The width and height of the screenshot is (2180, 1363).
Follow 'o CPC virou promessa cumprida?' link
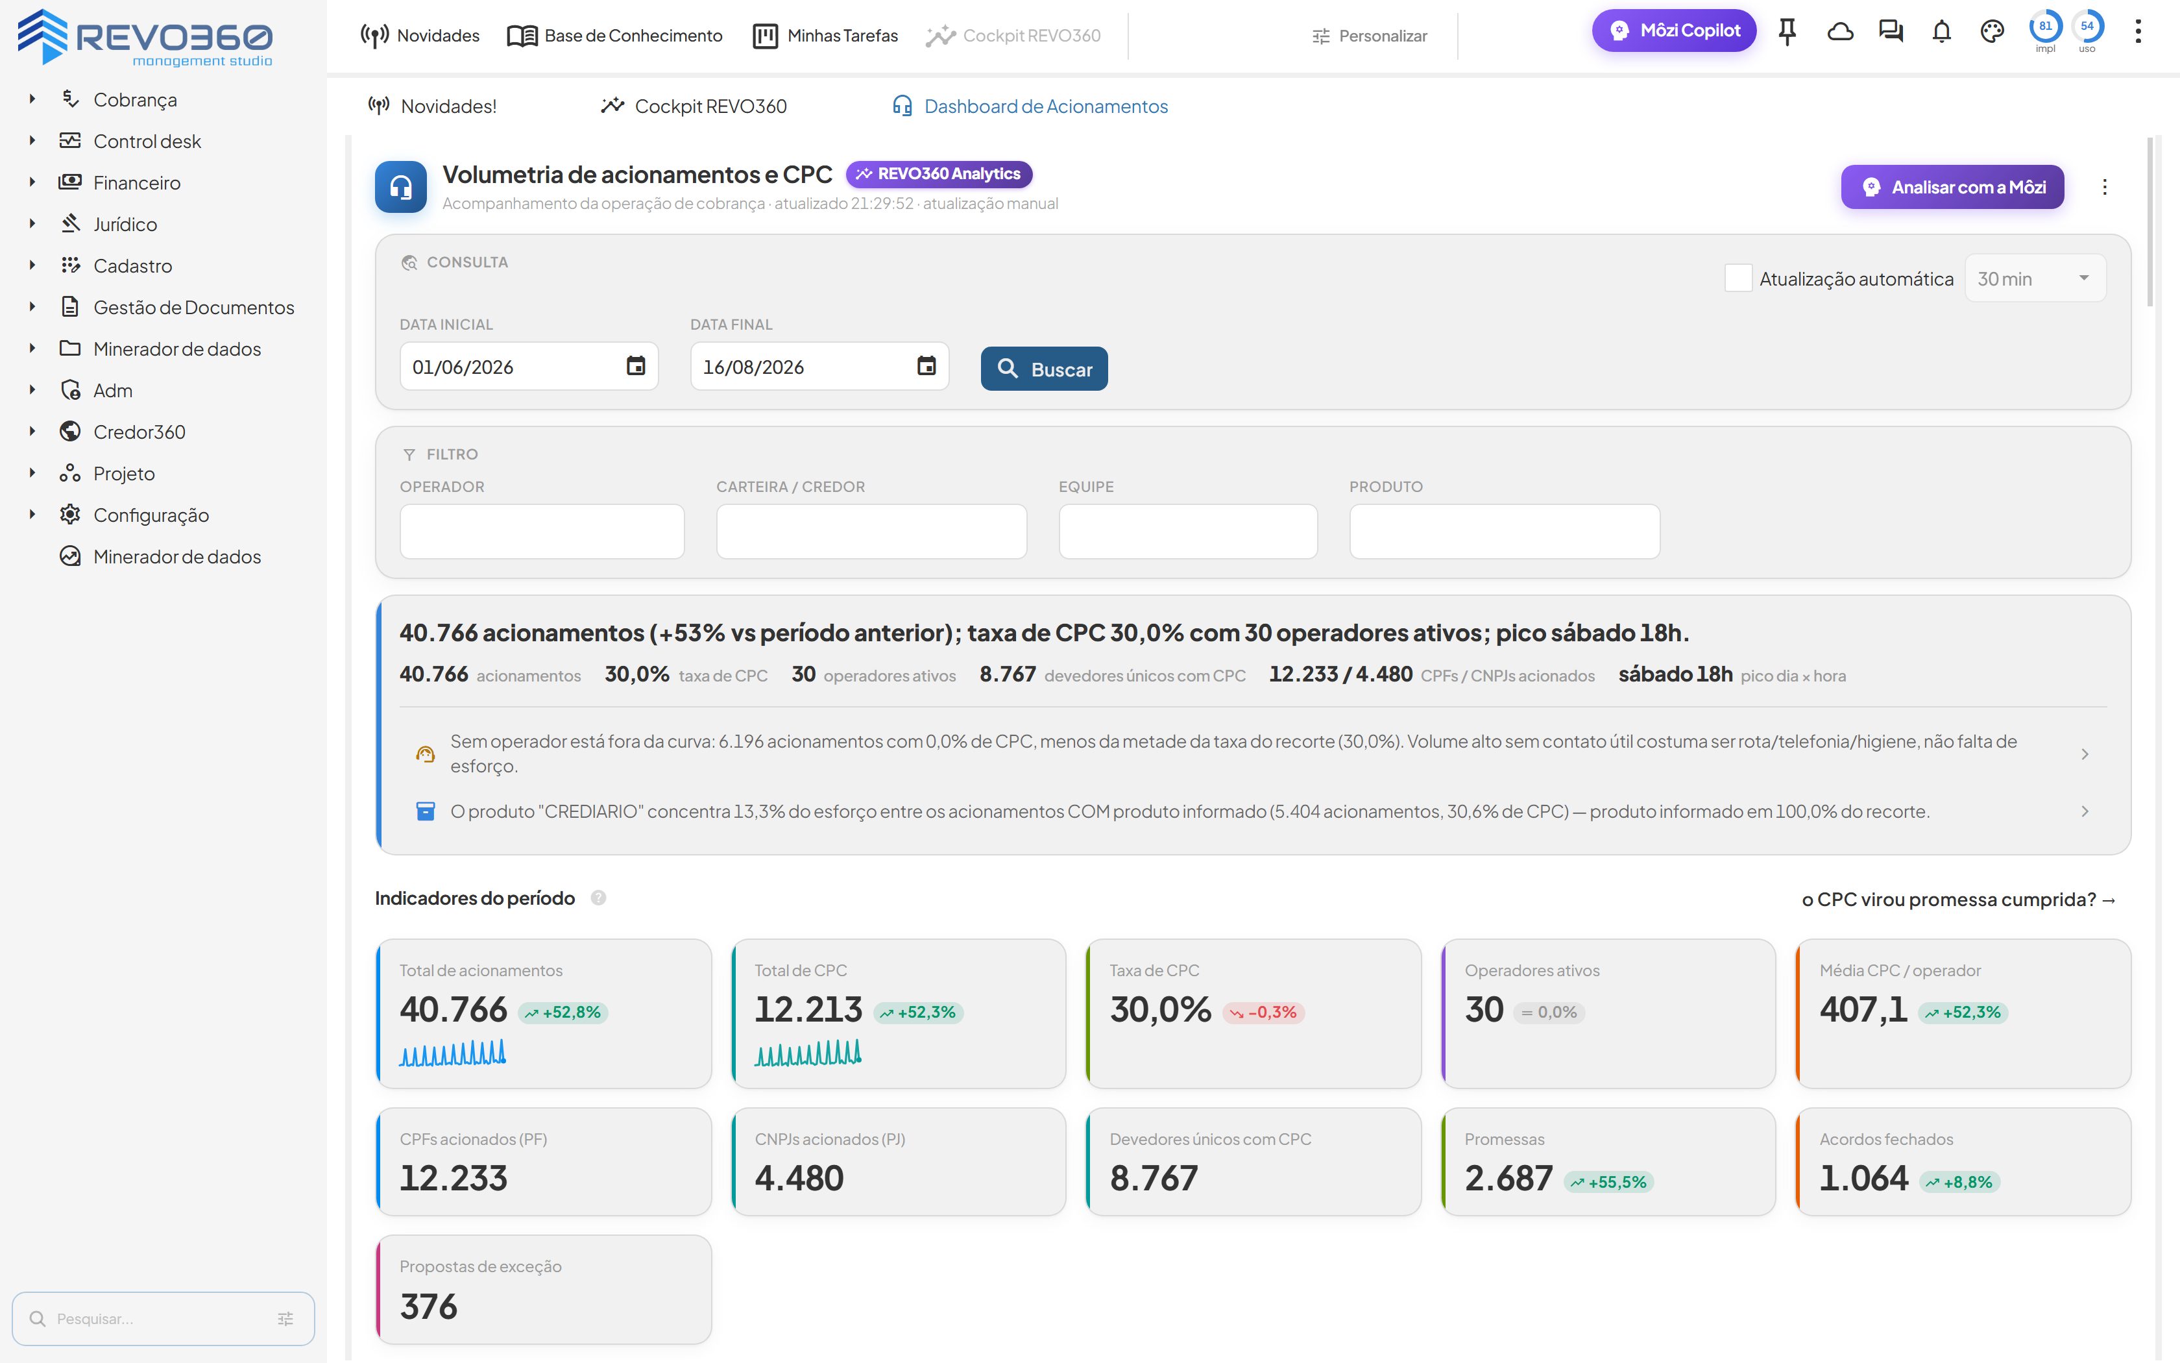(1958, 899)
